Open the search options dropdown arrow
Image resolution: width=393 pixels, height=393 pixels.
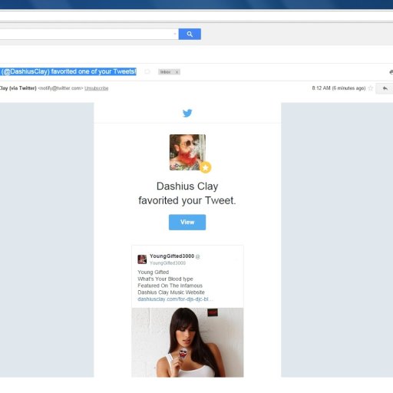click(x=175, y=34)
